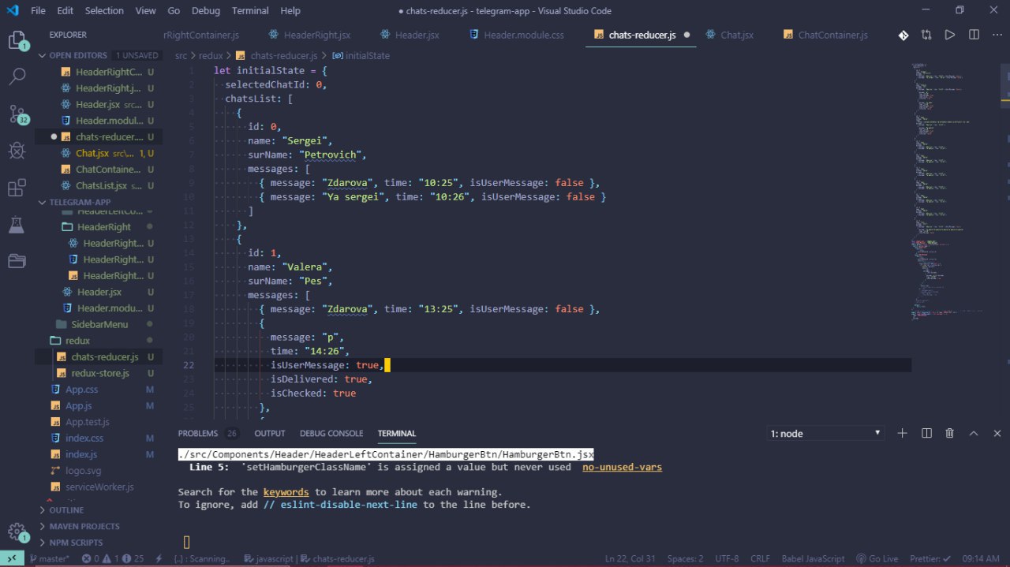Image resolution: width=1010 pixels, height=567 pixels.
Task: Open the Source Control view
Action: [x=17, y=114]
